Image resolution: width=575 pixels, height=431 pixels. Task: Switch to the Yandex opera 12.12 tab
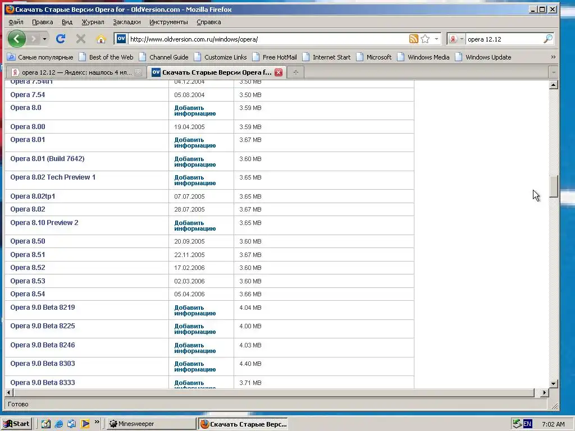point(76,72)
